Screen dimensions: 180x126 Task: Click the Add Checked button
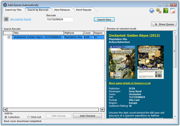(x=87, y=116)
